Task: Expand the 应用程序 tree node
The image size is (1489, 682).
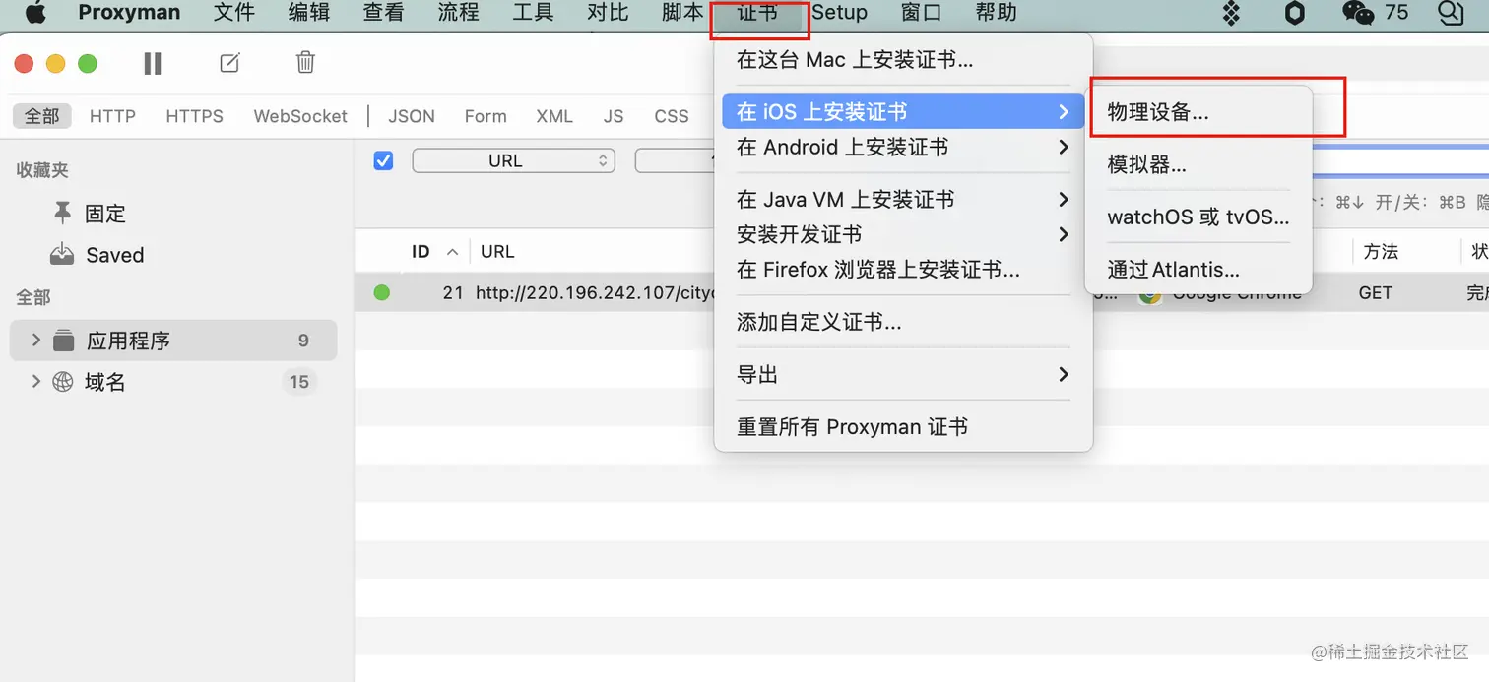Action: 35,341
